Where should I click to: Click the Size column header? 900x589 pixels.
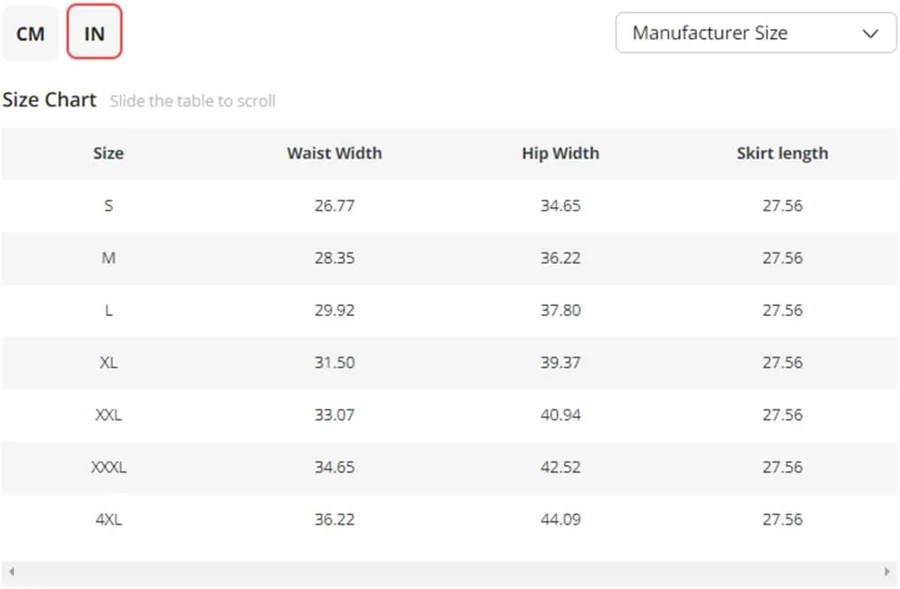coord(108,153)
